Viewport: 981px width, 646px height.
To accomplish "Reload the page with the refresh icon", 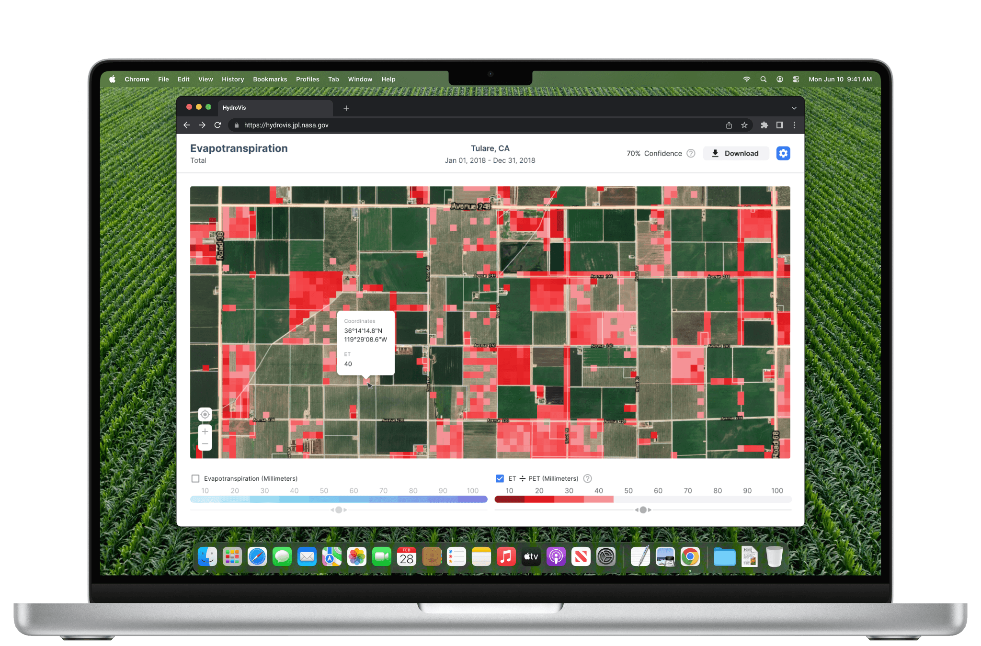I will tap(217, 125).
